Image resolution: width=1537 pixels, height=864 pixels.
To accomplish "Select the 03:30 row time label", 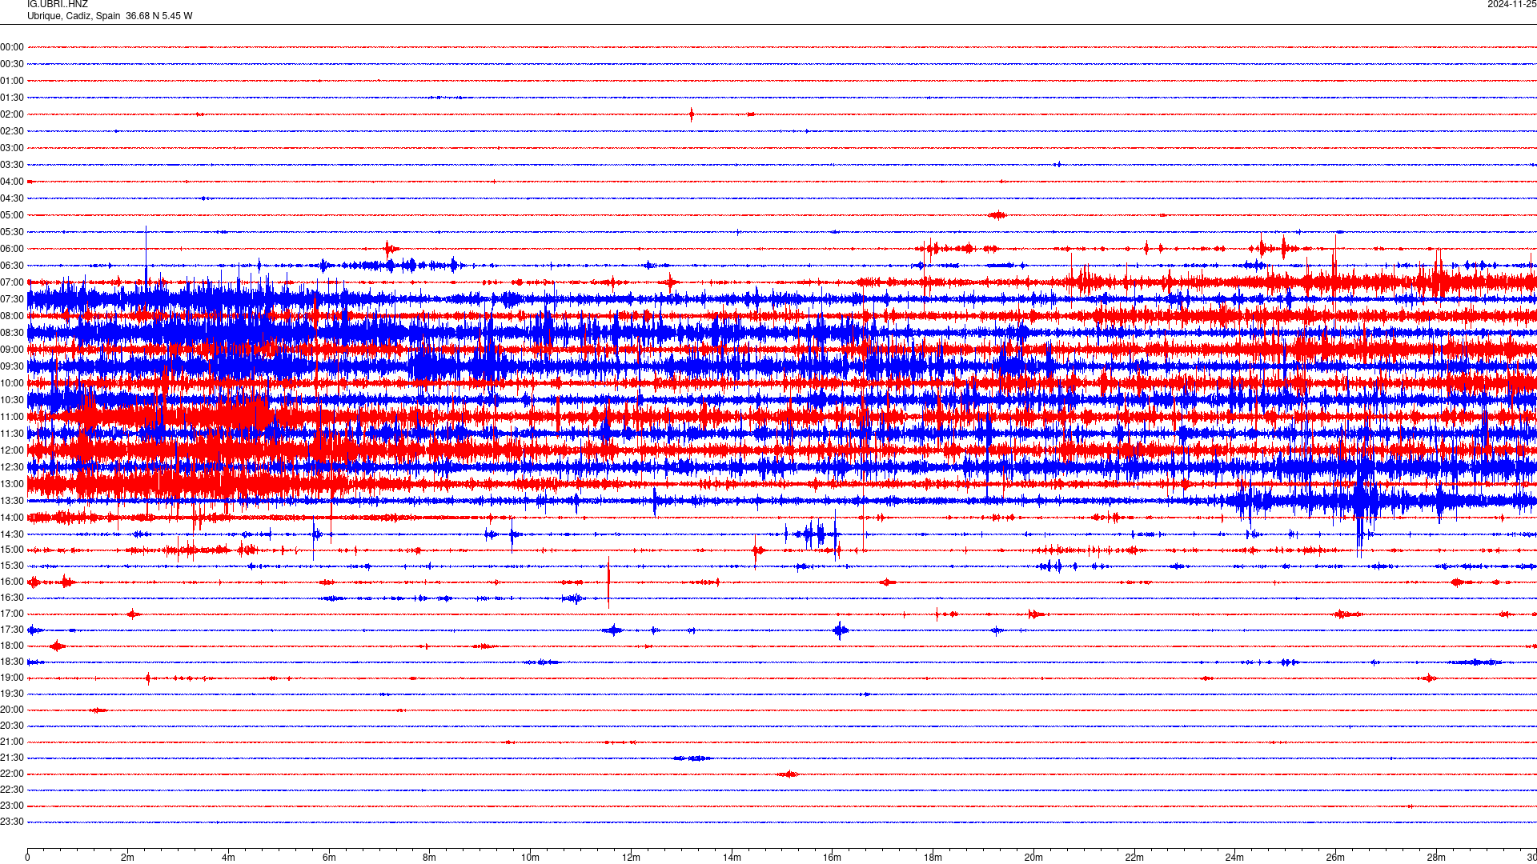I will (12, 165).
